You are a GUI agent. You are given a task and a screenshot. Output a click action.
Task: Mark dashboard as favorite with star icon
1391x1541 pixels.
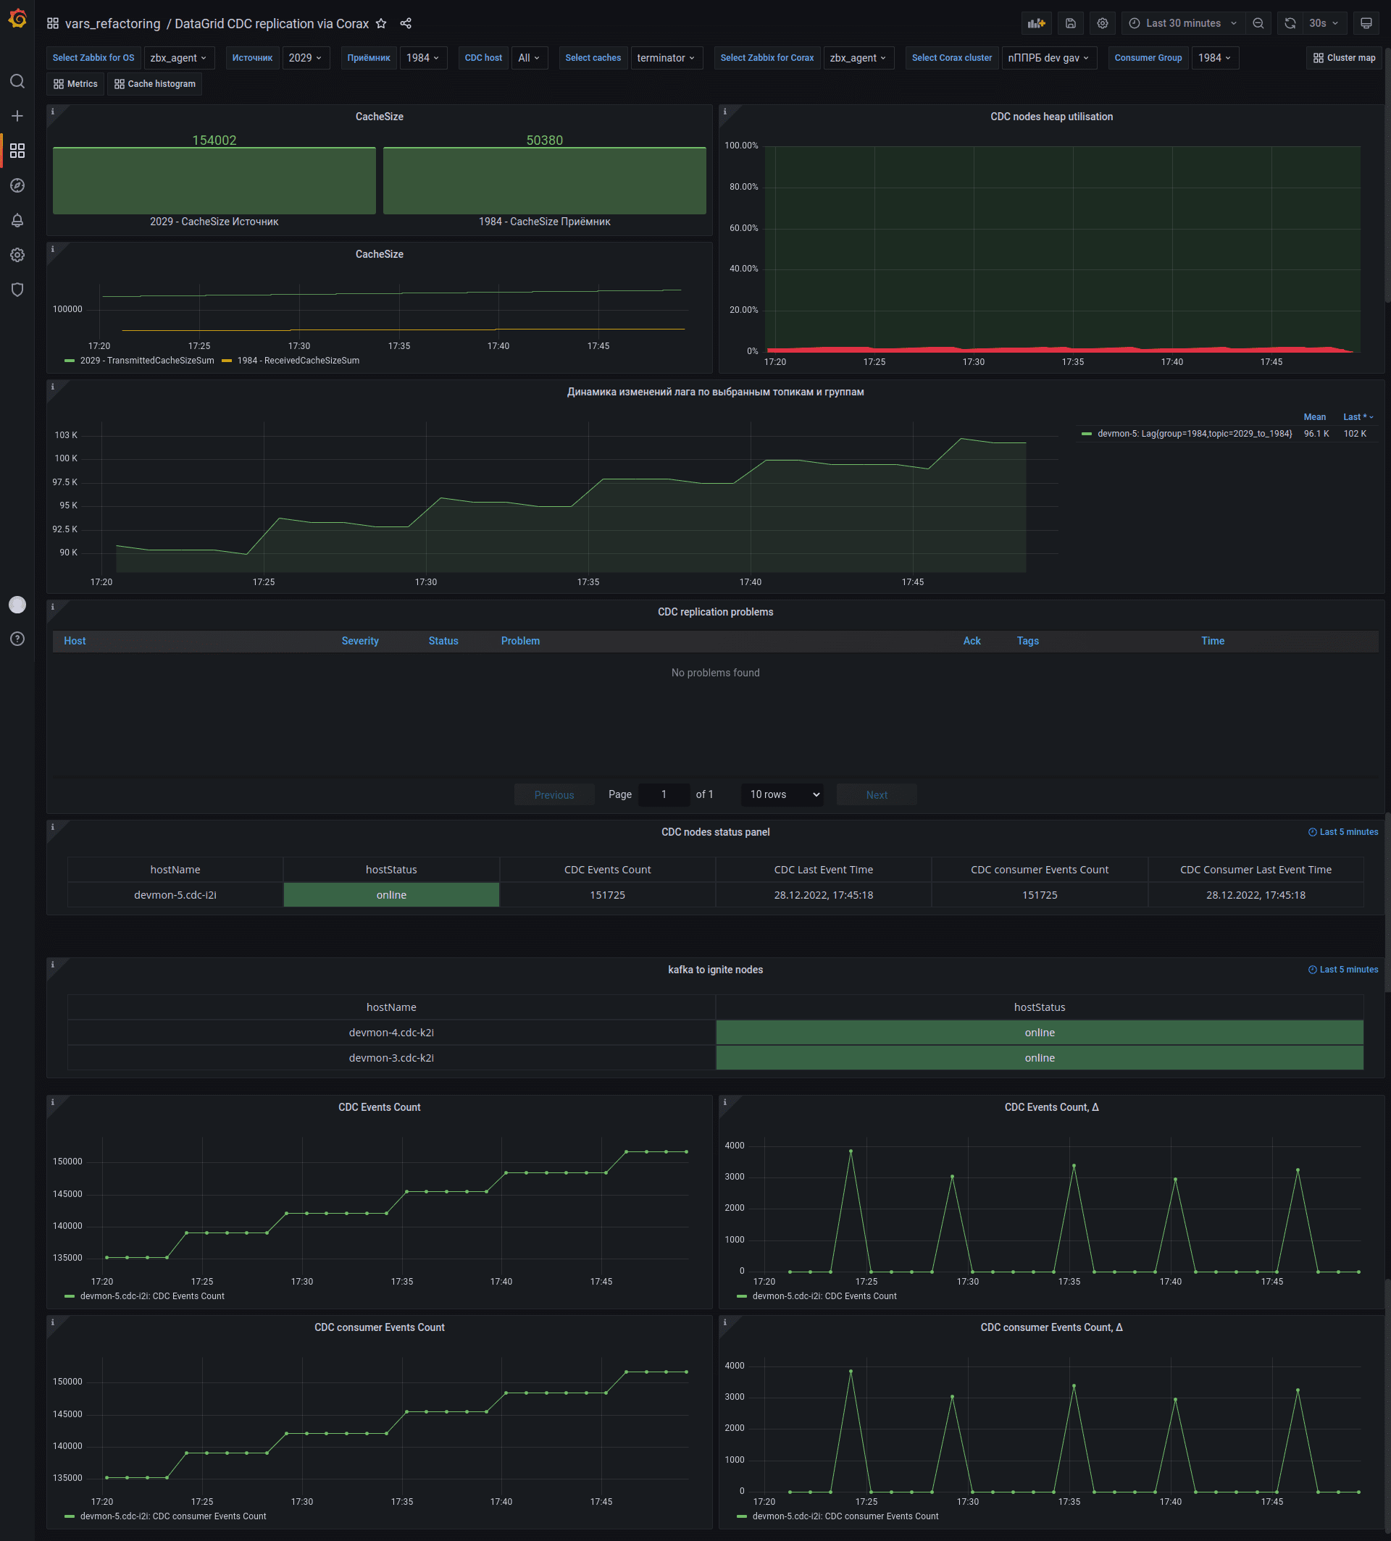(x=381, y=24)
